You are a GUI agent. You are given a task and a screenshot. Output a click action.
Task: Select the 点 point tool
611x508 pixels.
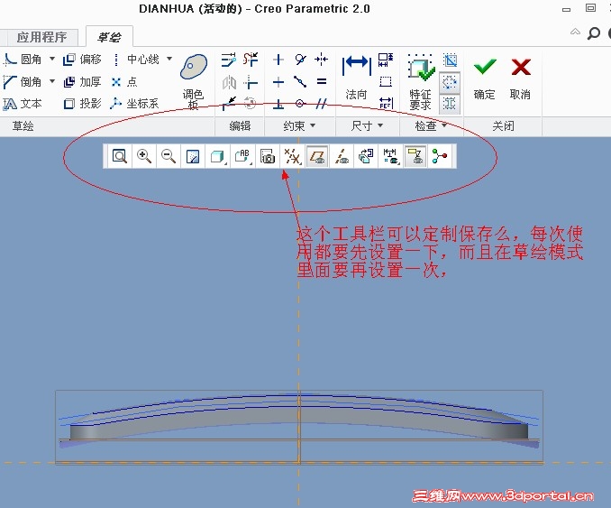(124, 81)
